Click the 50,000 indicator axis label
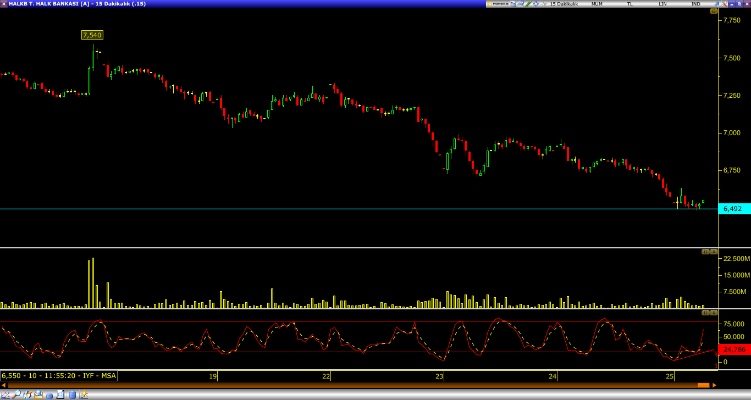The image size is (751, 400). click(x=734, y=337)
